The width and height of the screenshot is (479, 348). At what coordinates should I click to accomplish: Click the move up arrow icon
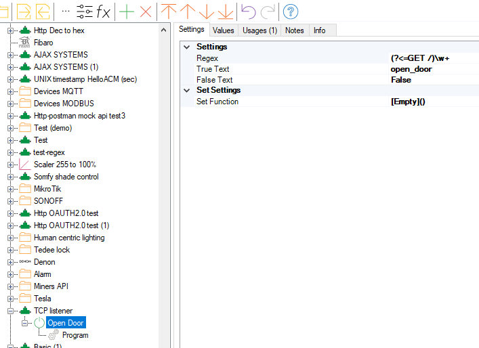[187, 11]
